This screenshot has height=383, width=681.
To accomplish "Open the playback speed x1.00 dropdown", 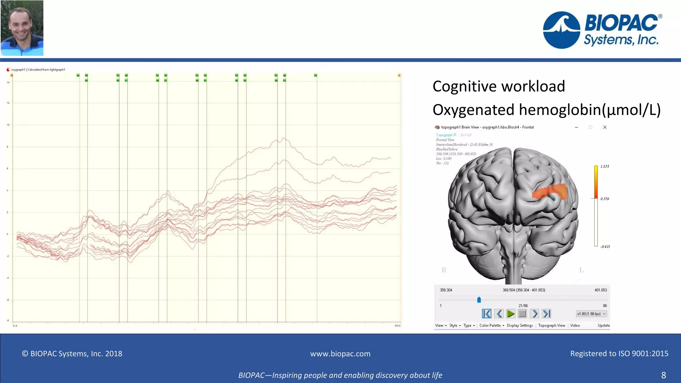I will (591, 314).
